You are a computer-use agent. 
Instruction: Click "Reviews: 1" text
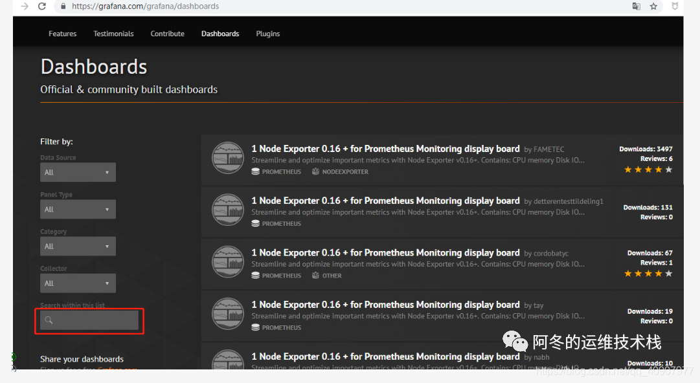(656, 263)
